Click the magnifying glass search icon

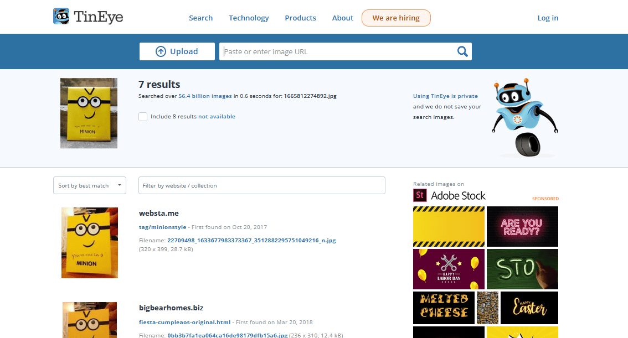(462, 51)
